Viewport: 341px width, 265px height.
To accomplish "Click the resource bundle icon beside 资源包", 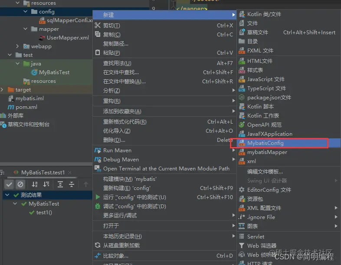I will 242,199.
